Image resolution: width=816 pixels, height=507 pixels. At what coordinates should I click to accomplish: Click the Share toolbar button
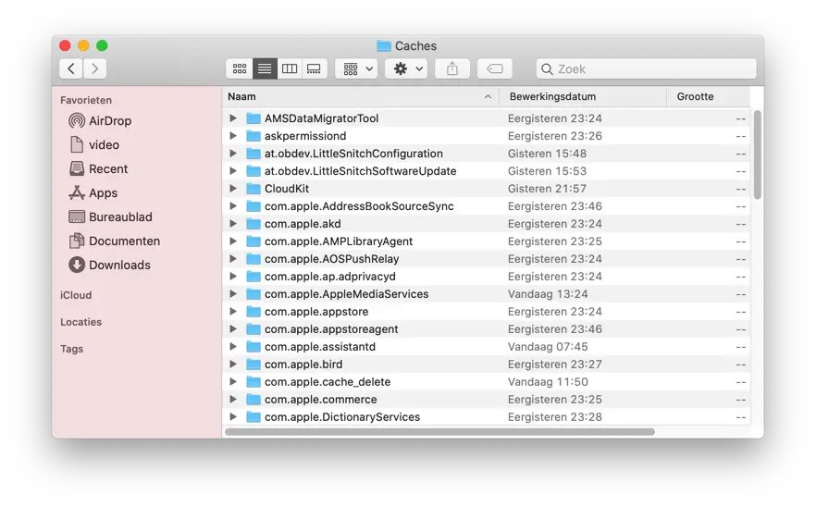click(x=452, y=68)
